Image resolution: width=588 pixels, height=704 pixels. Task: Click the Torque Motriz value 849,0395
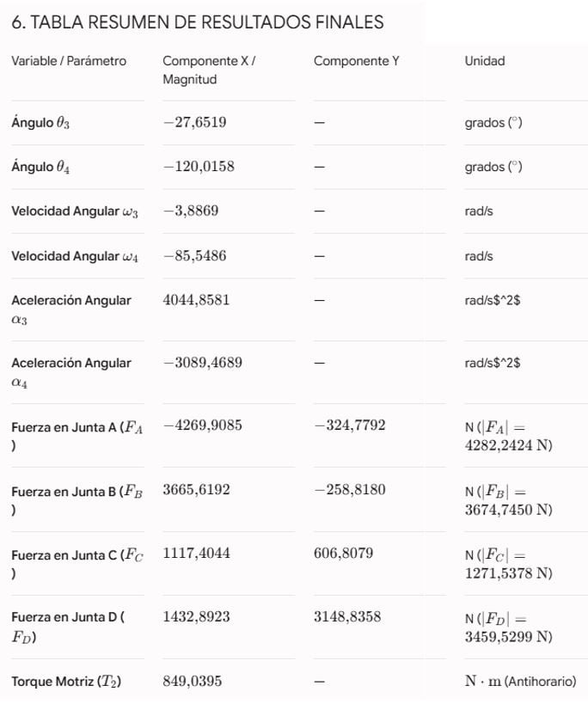192,681
